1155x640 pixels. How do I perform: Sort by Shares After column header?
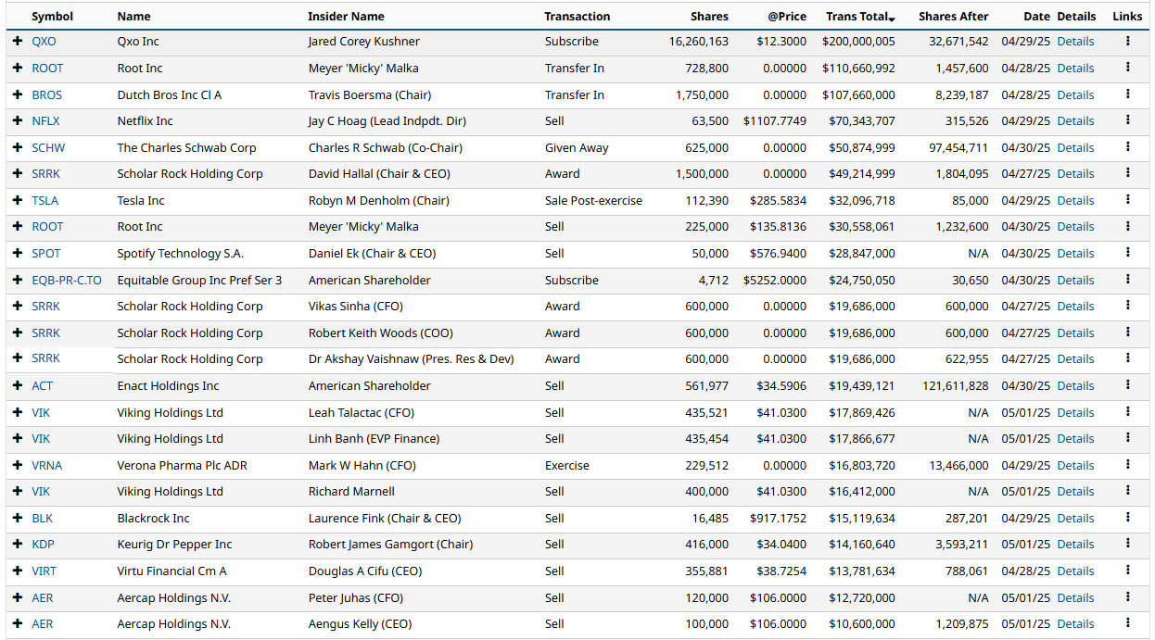tap(953, 16)
